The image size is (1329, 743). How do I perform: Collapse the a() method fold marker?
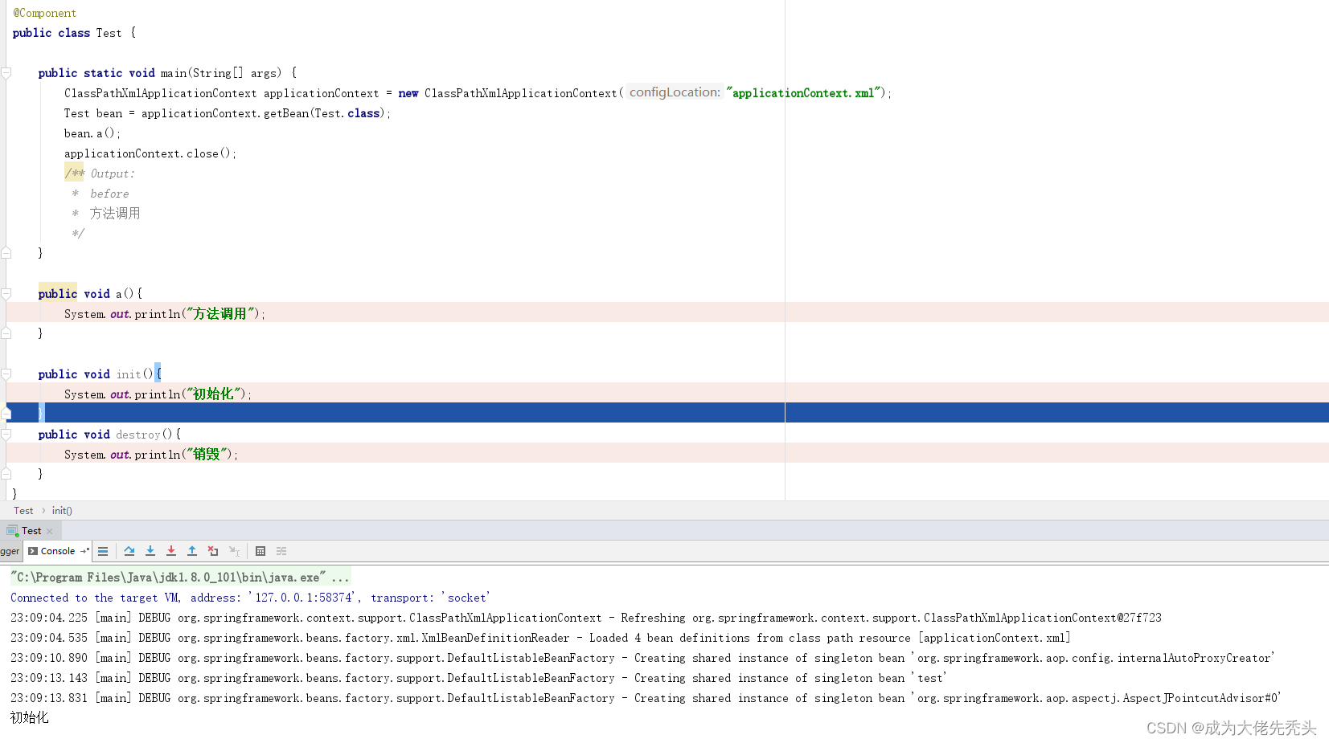tap(6, 294)
